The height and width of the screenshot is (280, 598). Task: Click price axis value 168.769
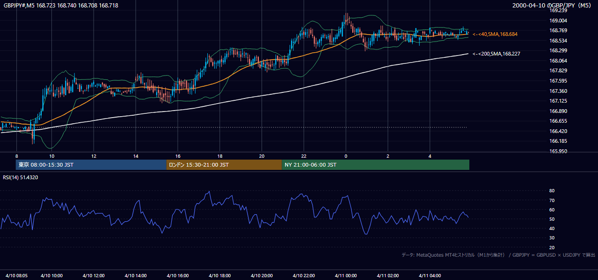(x=558, y=31)
